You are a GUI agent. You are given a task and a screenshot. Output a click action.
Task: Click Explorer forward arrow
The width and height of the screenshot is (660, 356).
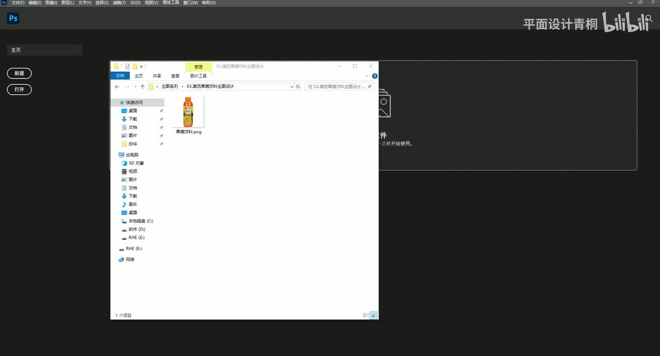click(127, 86)
